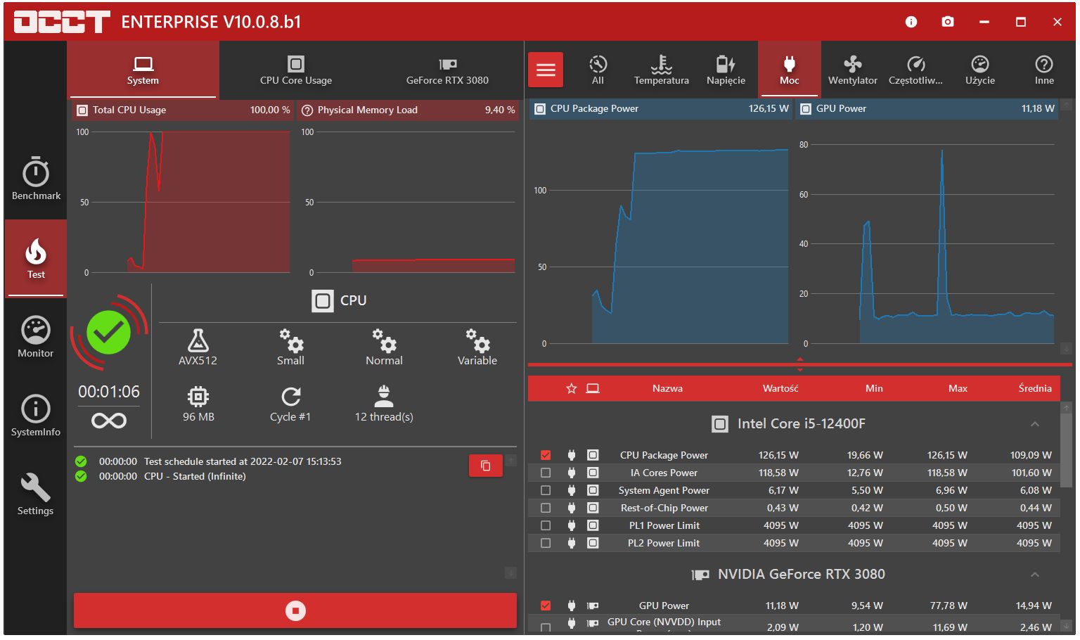Select the Moc power category
Image resolution: width=1080 pixels, height=640 pixels.
(x=790, y=70)
